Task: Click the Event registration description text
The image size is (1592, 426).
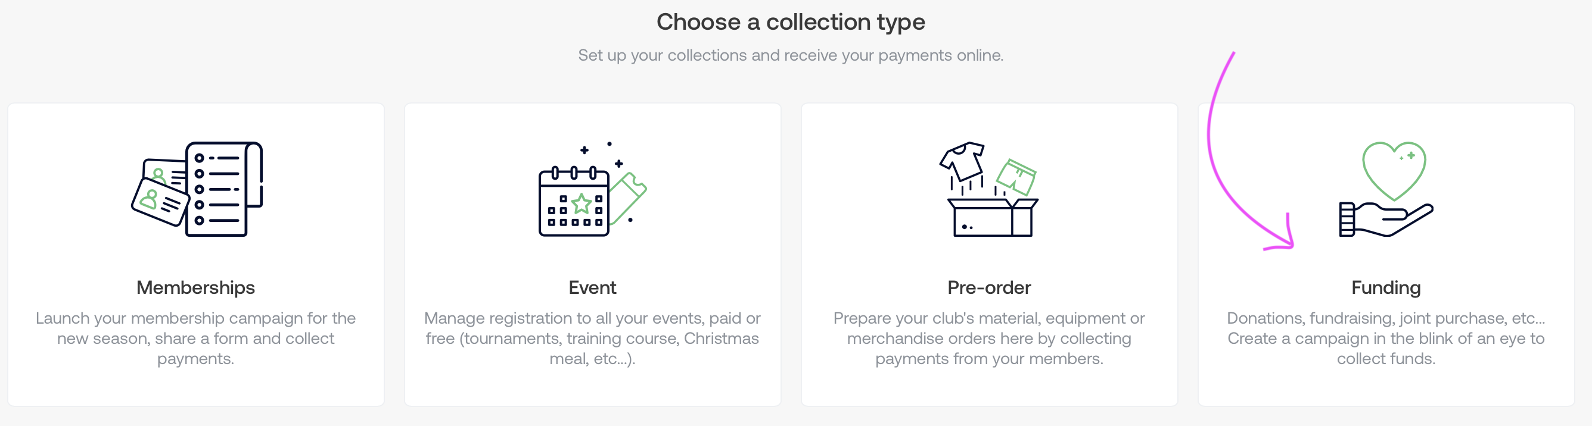Action: click(x=592, y=339)
